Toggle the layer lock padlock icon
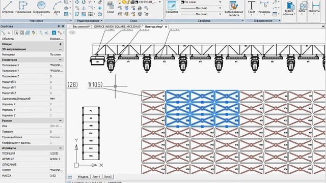This screenshot has height=183, width=326. coord(128,2)
